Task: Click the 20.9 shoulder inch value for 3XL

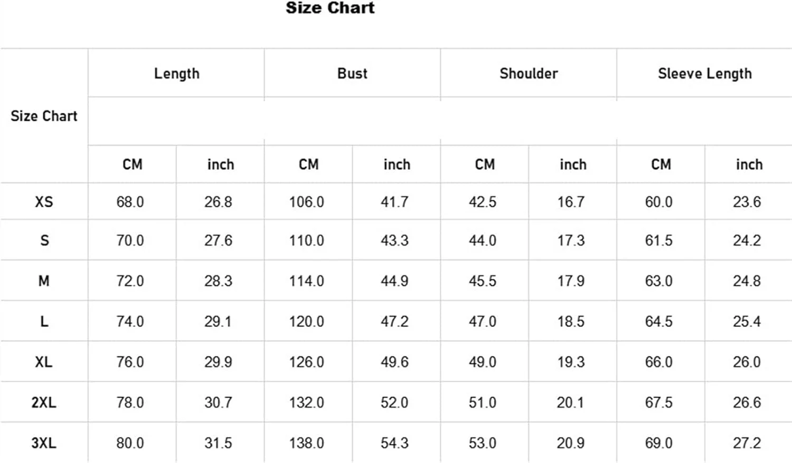Action: tap(570, 443)
